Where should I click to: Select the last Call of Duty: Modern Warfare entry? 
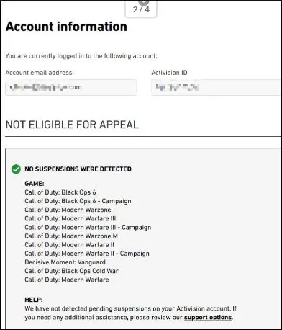point(67,280)
